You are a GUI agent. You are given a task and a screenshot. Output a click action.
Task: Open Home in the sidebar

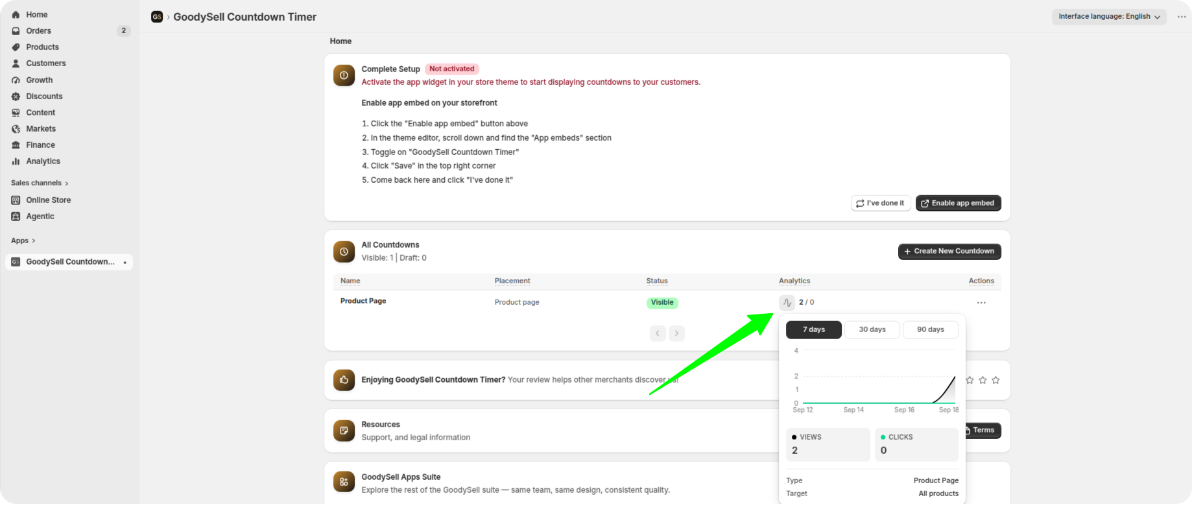tap(36, 14)
